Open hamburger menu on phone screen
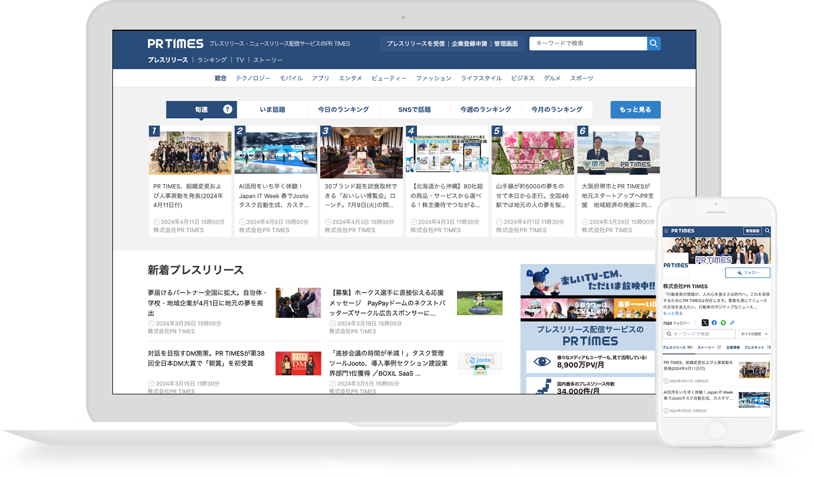This screenshot has height=477, width=814. point(667,231)
